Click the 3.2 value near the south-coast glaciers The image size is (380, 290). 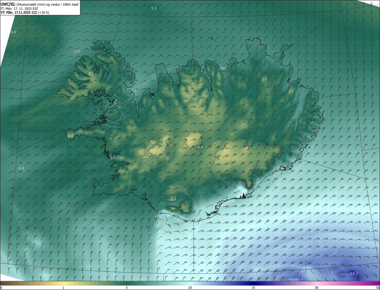tap(173, 199)
